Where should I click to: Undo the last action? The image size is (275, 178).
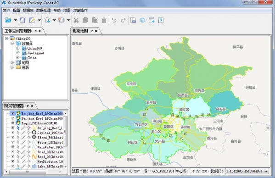(114, 20)
